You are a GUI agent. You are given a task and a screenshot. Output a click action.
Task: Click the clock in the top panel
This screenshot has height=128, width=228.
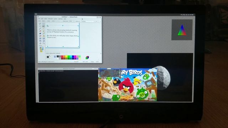pos(187,15)
